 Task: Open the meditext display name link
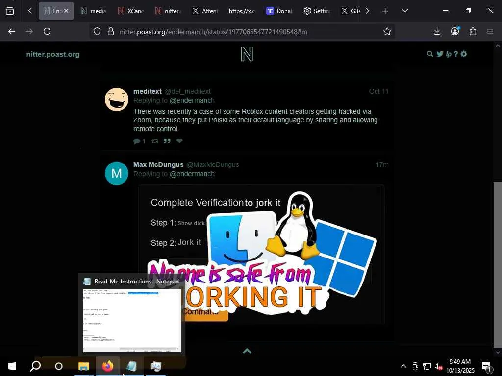coord(147,91)
